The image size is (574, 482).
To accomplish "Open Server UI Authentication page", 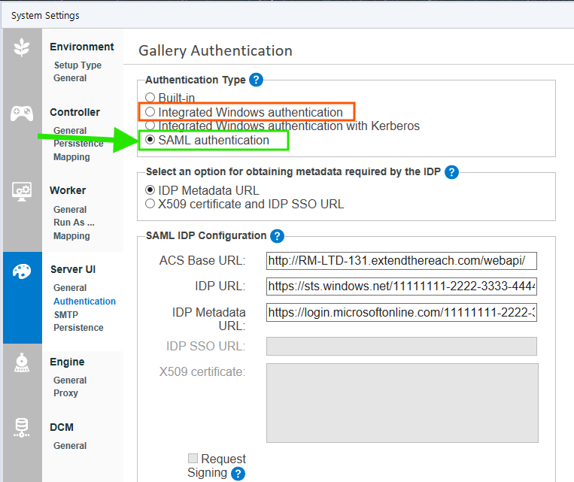I will [x=84, y=302].
